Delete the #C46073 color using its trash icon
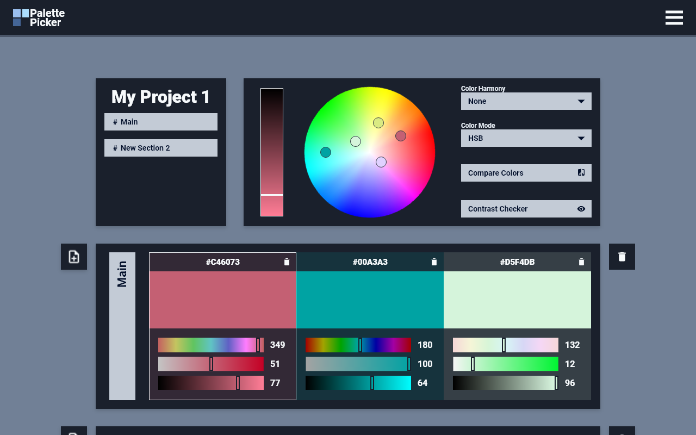 coord(287,262)
